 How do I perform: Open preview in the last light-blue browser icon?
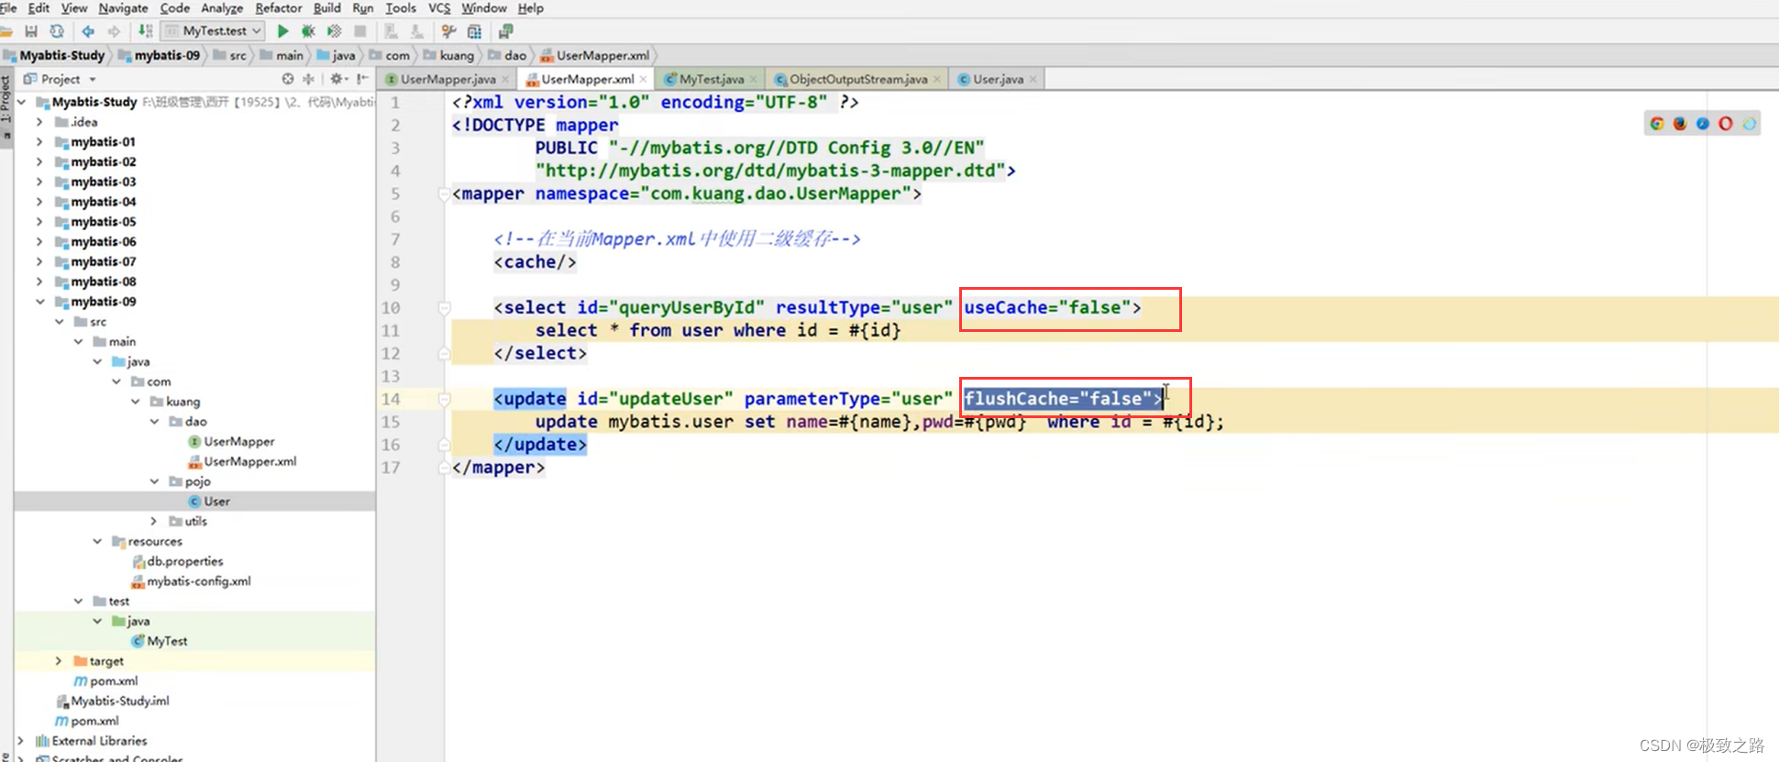tap(1750, 124)
